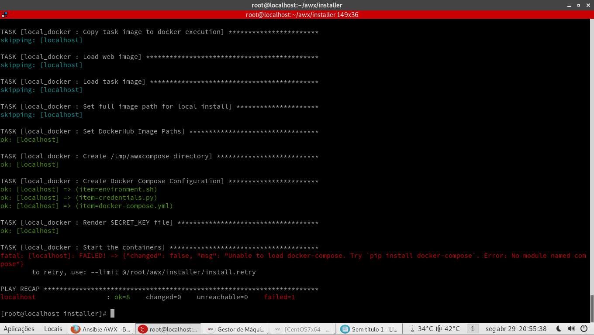Click workspace switcher number 1
594x335 pixels.
point(472,329)
